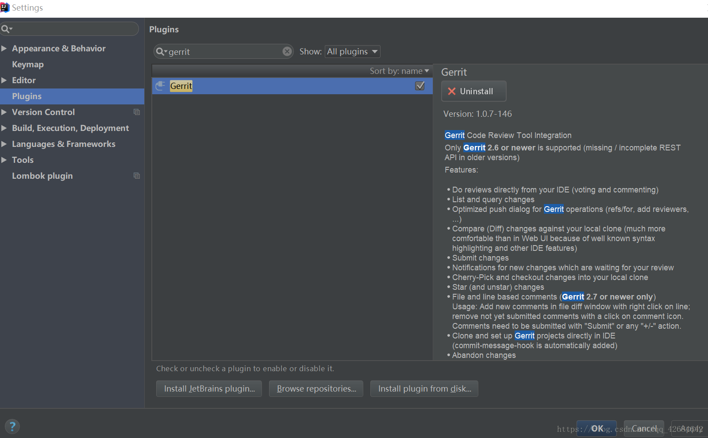Screen dimensions: 708x438
Task: Expand Build, Execution, Deployment section
Action: [4, 128]
